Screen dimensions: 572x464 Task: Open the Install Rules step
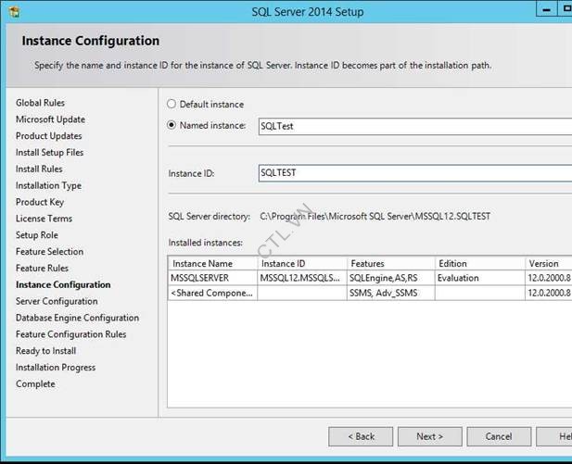pyautogui.click(x=39, y=169)
